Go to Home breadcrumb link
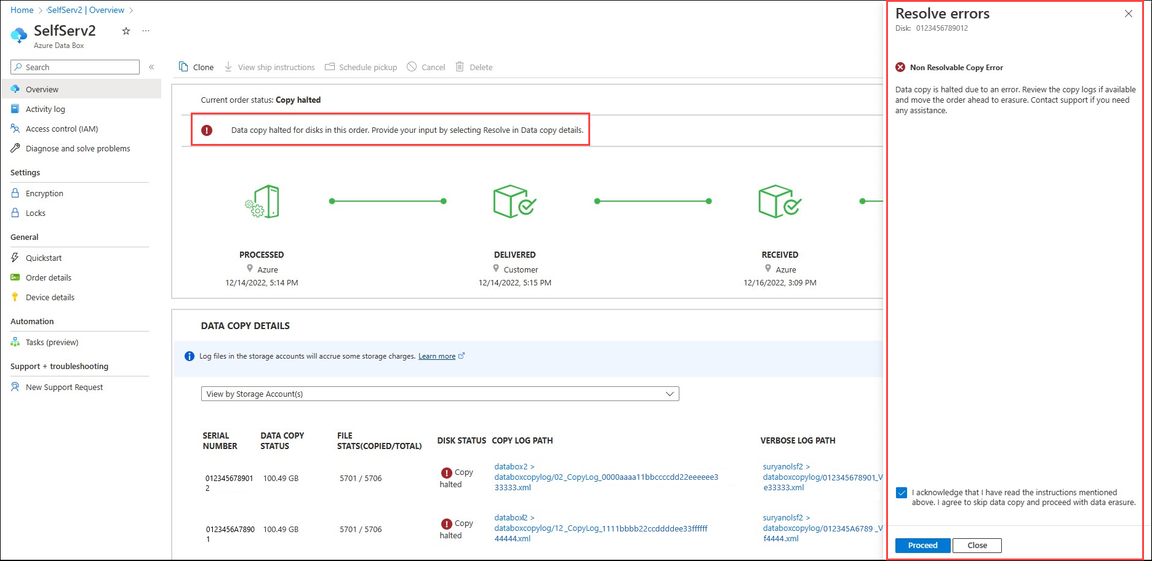The image size is (1152, 561). pyautogui.click(x=22, y=10)
